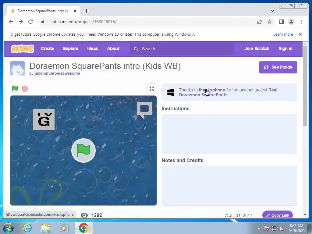Reload the page

tap(30, 22)
